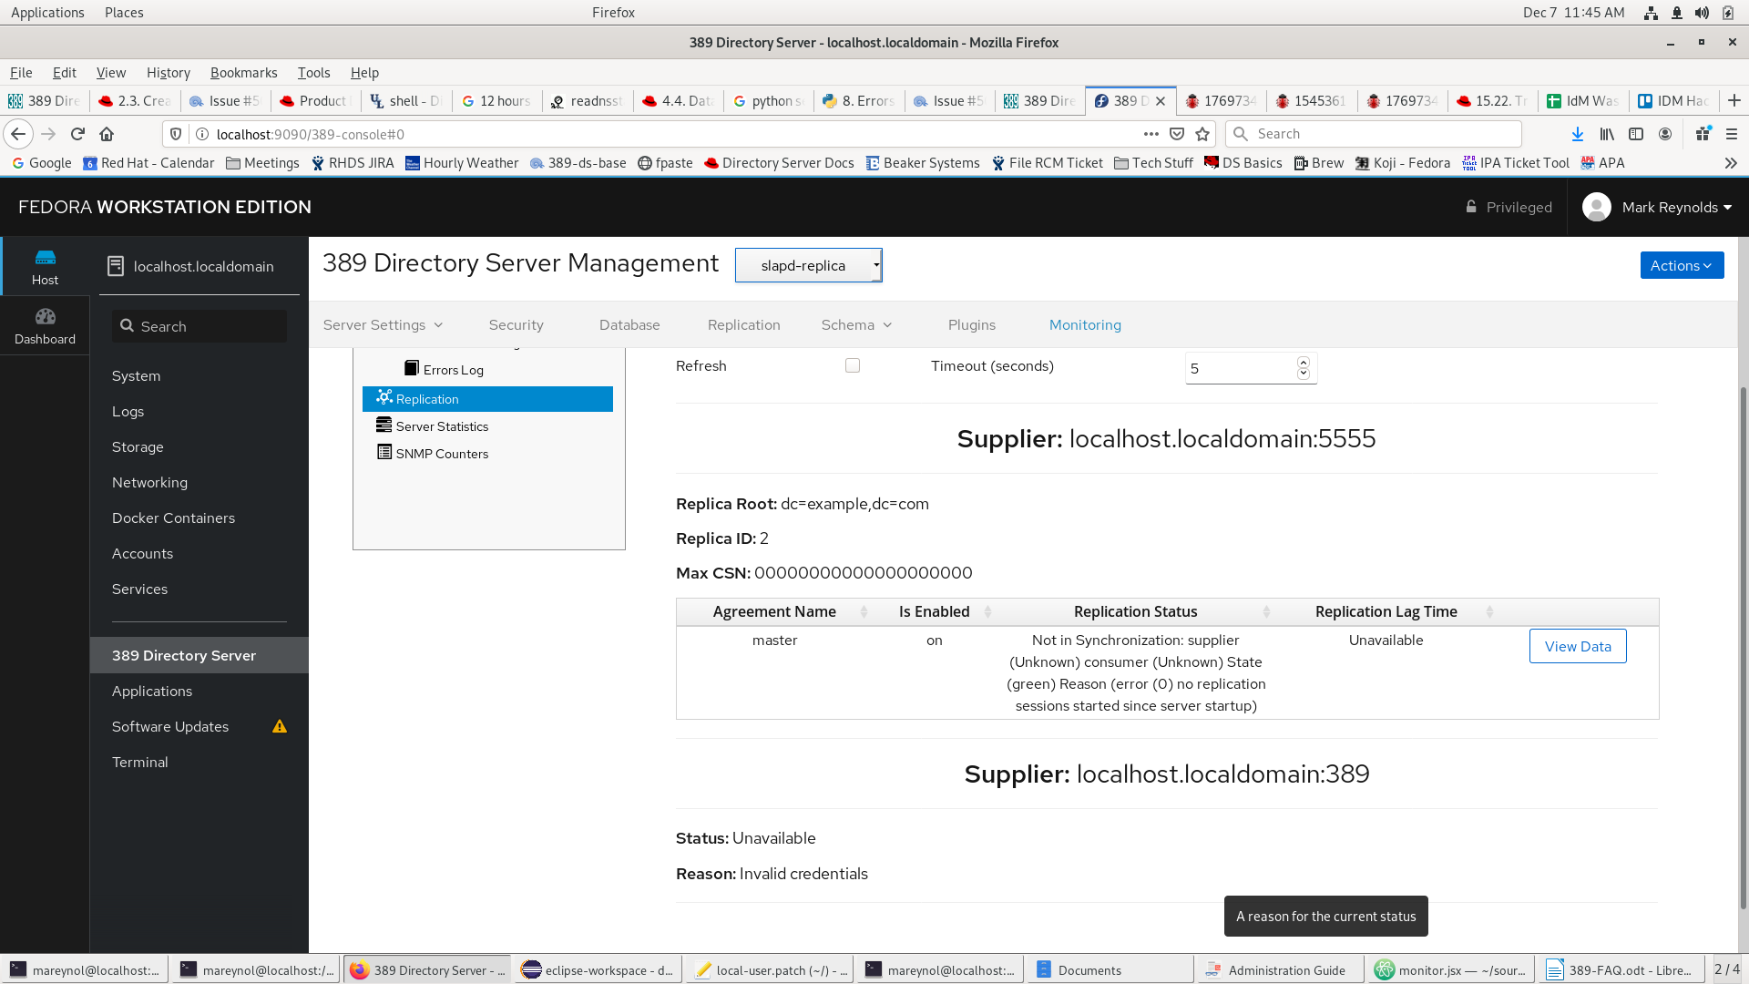Open Docker Containers in sidebar
The width and height of the screenshot is (1749, 984).
tap(173, 518)
